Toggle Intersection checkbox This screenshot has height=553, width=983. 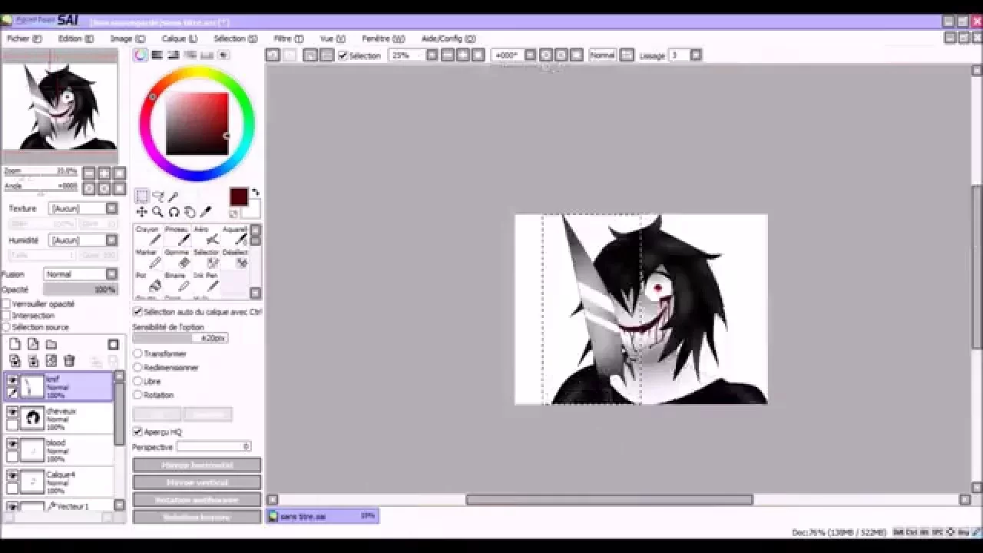click(6, 316)
